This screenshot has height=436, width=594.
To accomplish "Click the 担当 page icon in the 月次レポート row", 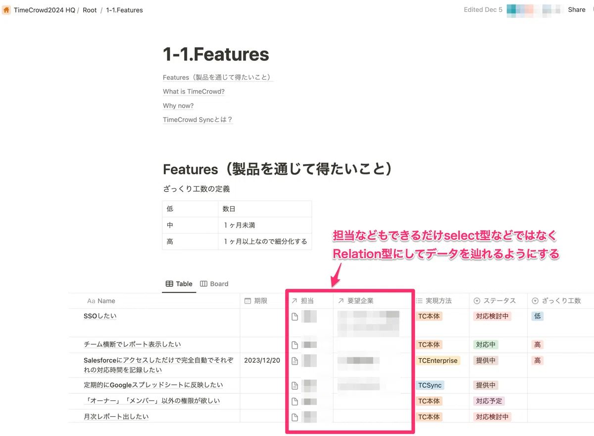I will coord(295,417).
